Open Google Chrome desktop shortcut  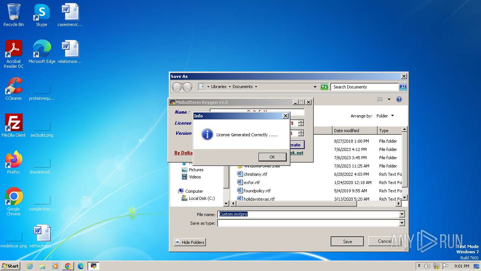tap(14, 202)
